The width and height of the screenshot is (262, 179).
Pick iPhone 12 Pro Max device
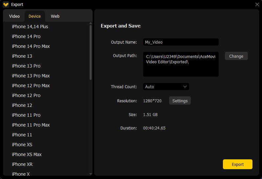(x=31, y=86)
